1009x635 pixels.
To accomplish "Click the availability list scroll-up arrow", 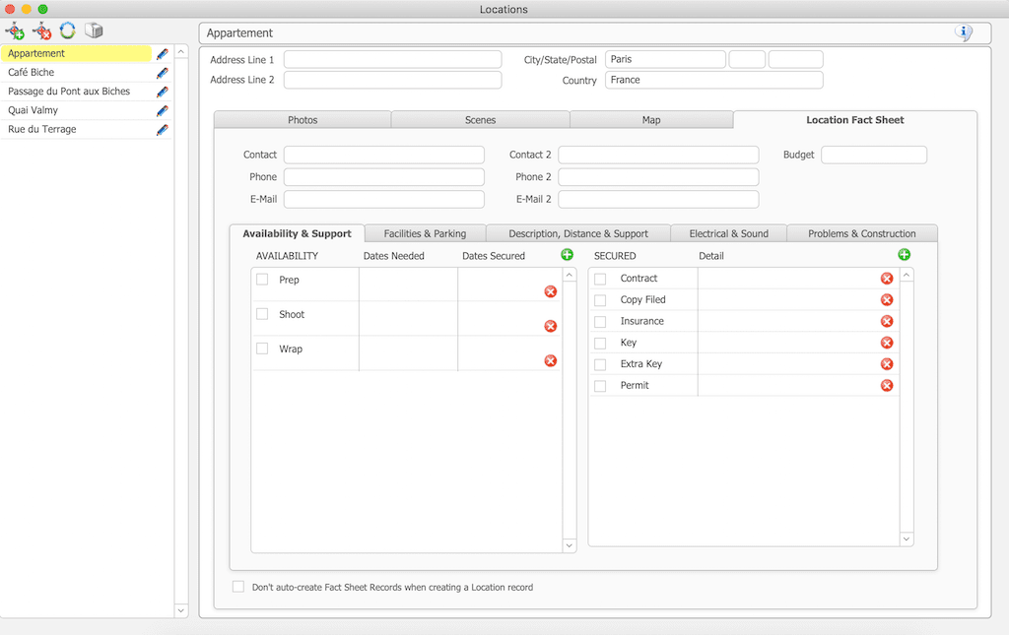I will click(x=570, y=276).
